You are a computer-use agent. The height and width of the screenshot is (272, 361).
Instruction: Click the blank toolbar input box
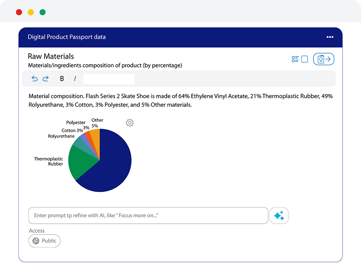tap(109, 79)
